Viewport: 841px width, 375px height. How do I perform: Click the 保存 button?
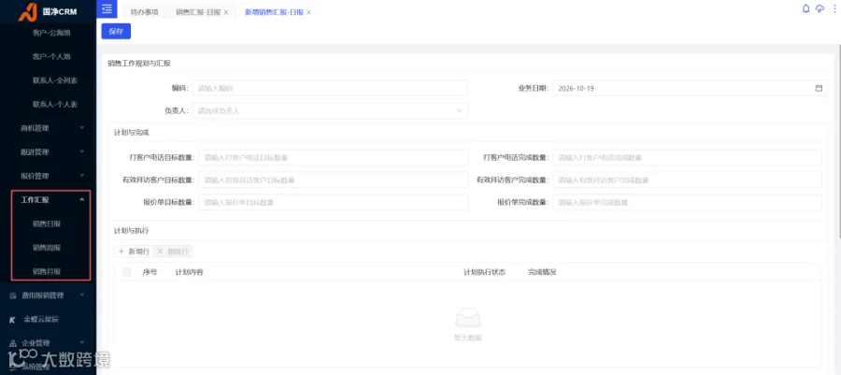(116, 32)
